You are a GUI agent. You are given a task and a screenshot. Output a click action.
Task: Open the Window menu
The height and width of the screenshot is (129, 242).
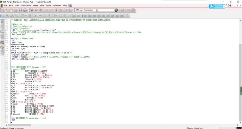[x=57, y=6]
